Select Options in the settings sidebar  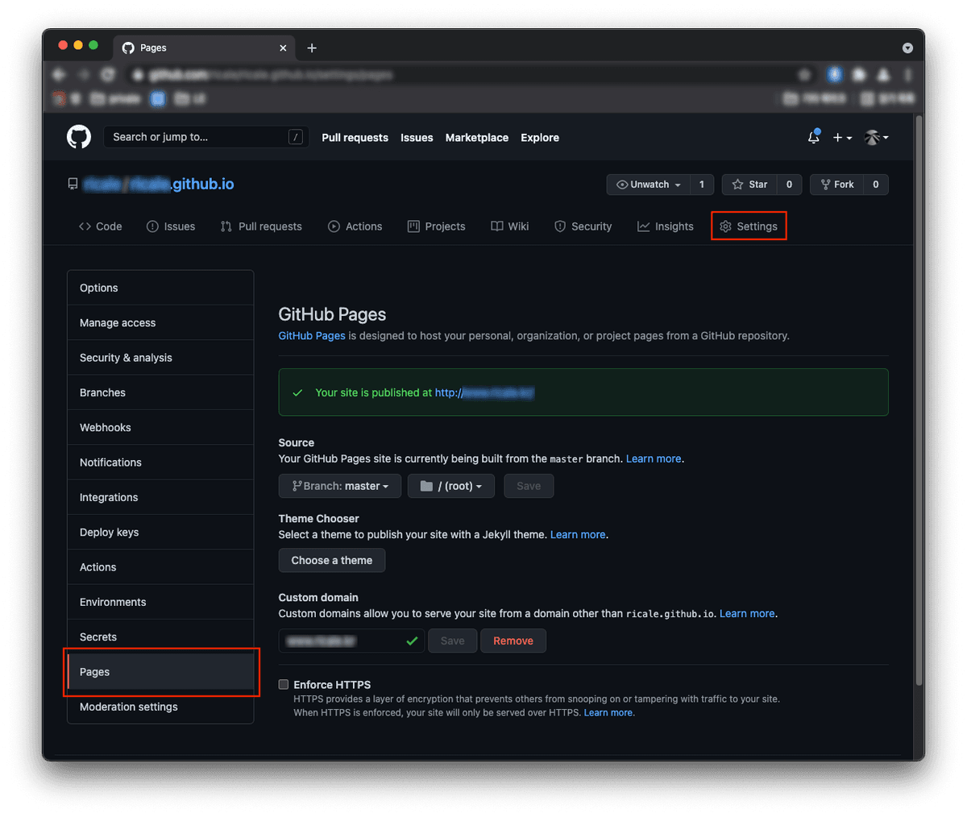click(x=160, y=288)
